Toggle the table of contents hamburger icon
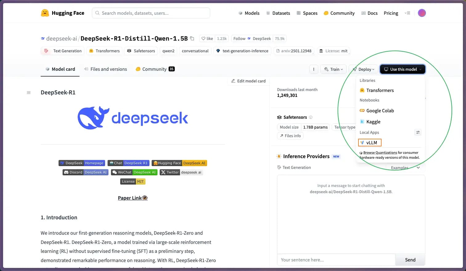This screenshot has height=271, width=466. coord(29,93)
